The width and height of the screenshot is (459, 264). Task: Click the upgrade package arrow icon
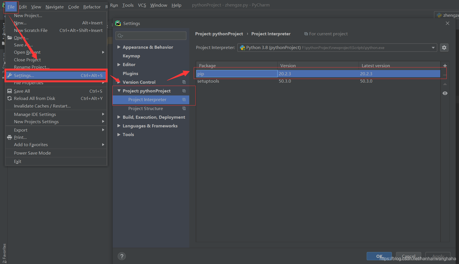(x=445, y=84)
